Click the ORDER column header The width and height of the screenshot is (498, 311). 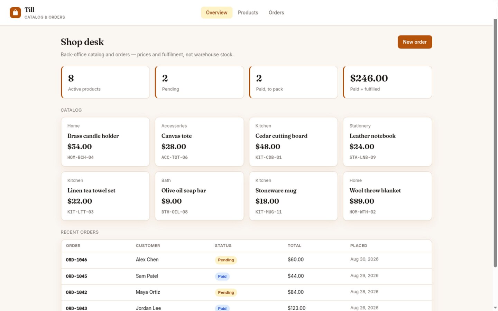click(73, 246)
